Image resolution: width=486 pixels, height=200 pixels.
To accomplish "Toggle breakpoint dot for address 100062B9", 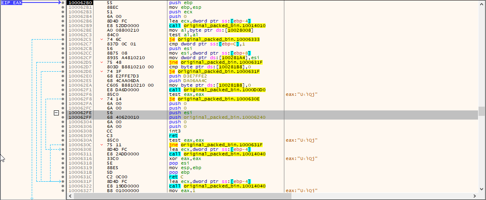I will coord(63,26).
